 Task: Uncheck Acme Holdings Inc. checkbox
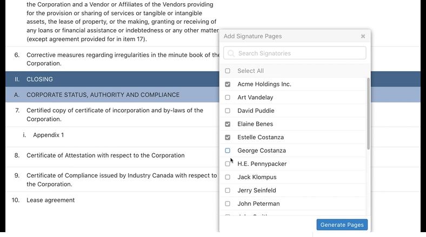[228, 84]
